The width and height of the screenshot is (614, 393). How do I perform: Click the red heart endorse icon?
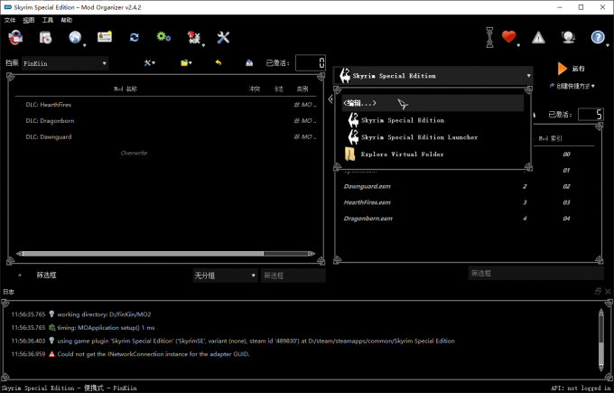click(508, 37)
